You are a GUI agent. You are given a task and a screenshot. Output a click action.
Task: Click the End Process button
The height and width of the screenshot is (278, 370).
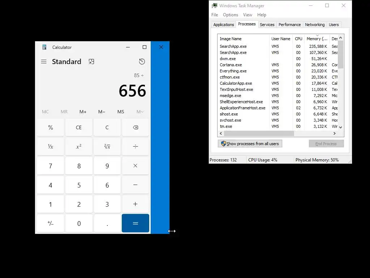coord(326,144)
